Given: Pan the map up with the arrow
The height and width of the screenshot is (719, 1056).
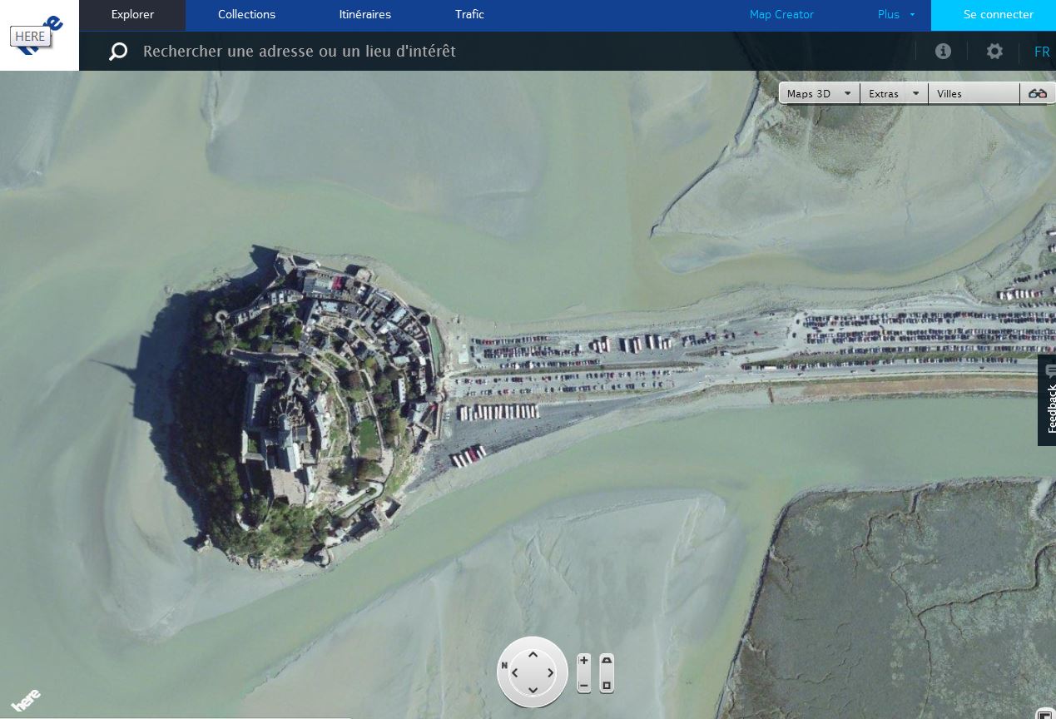Looking at the screenshot, I should 533,655.
